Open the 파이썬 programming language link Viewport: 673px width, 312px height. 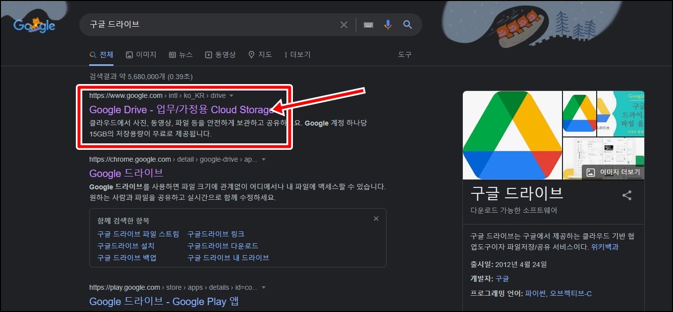coord(535,294)
